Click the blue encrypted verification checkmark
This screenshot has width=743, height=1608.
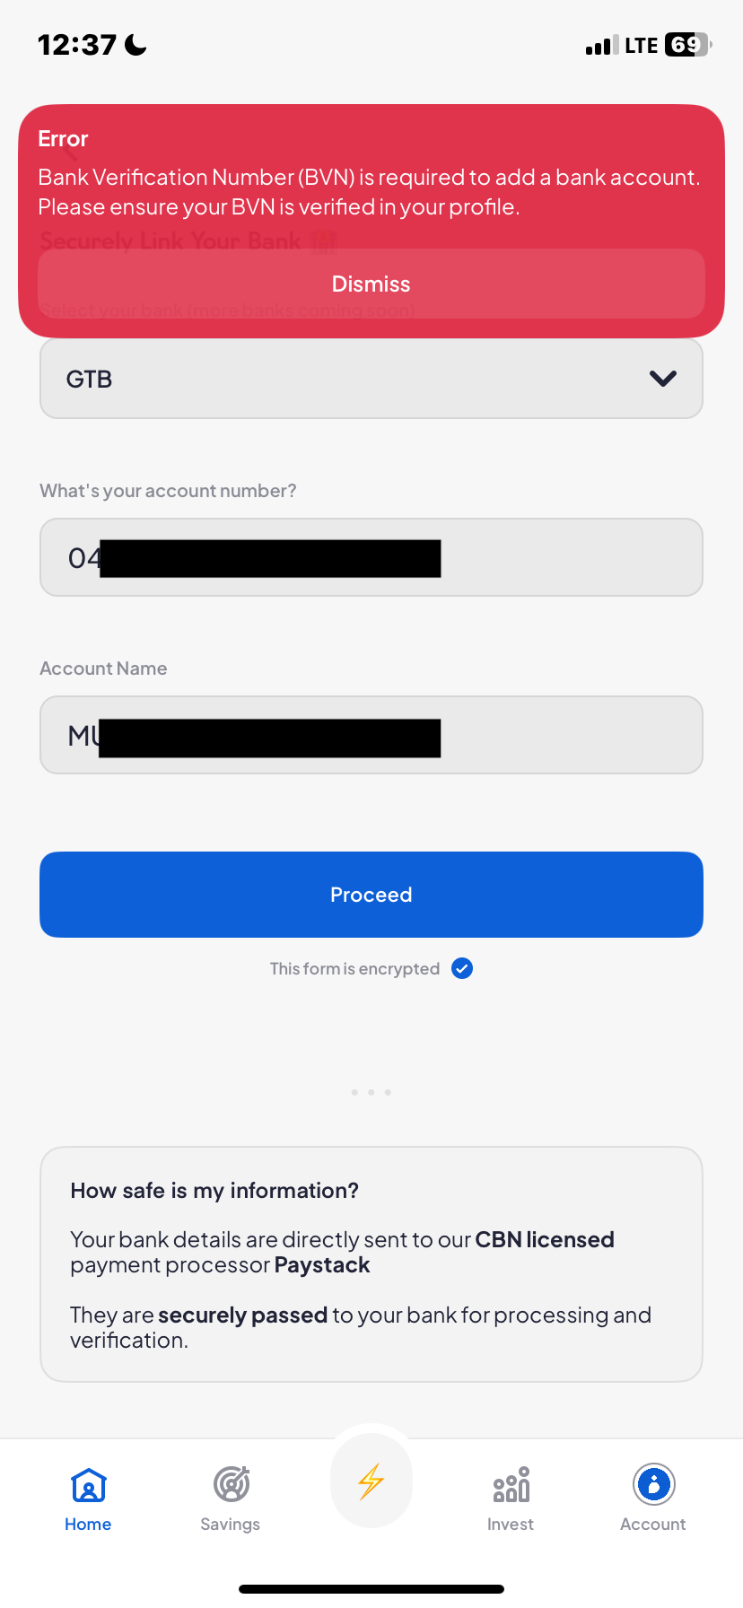click(462, 968)
